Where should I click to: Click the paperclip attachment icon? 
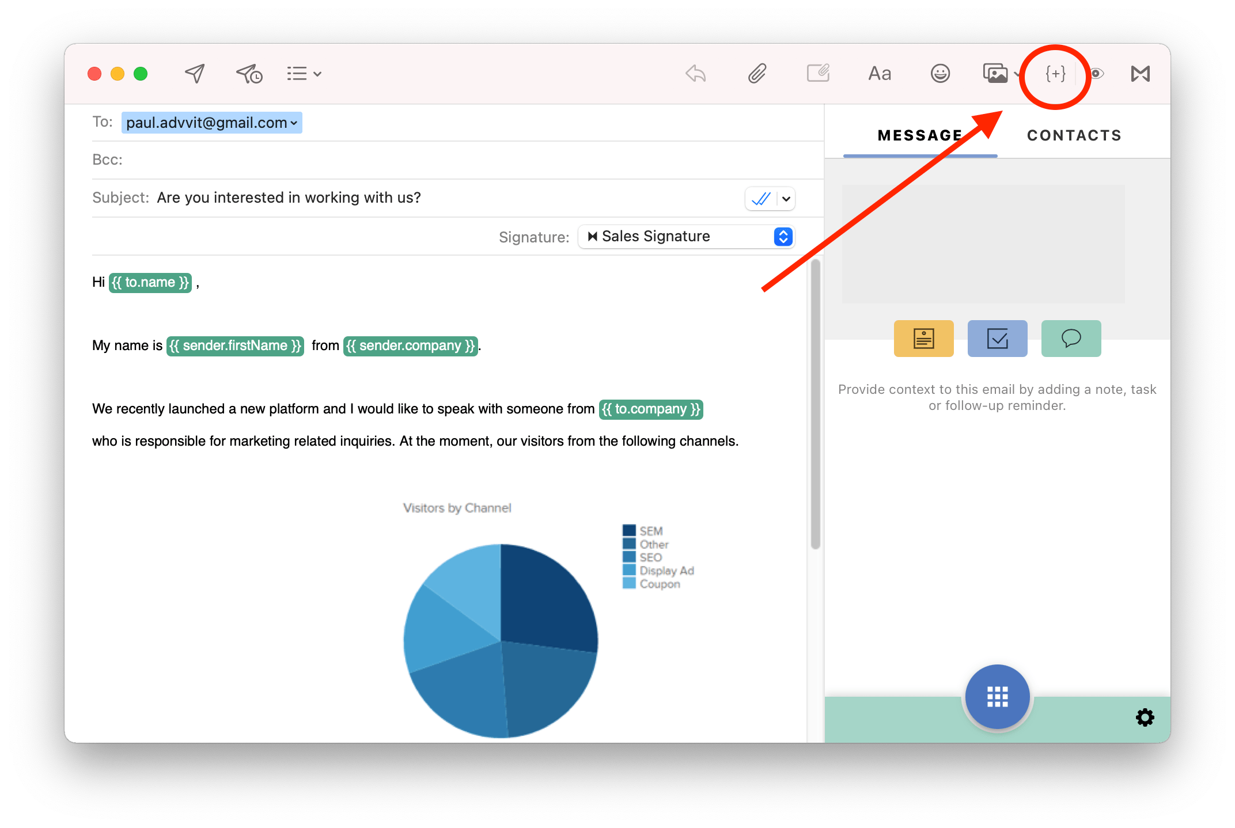757,74
